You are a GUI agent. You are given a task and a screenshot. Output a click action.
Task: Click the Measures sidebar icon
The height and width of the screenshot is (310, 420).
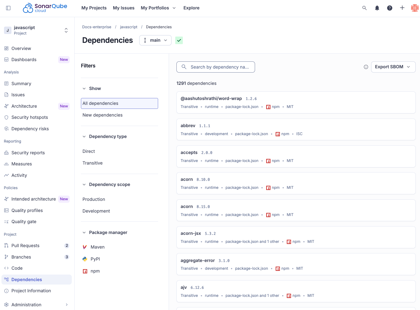[6, 164]
